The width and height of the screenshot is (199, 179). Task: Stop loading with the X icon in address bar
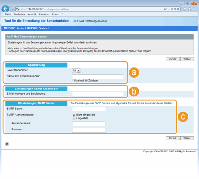pyautogui.click(x=178, y=9)
